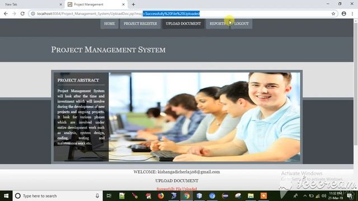Image resolution: width=358 pixels, height=201 pixels.
Task: Open File Explorer from the taskbar
Action: tap(251, 196)
